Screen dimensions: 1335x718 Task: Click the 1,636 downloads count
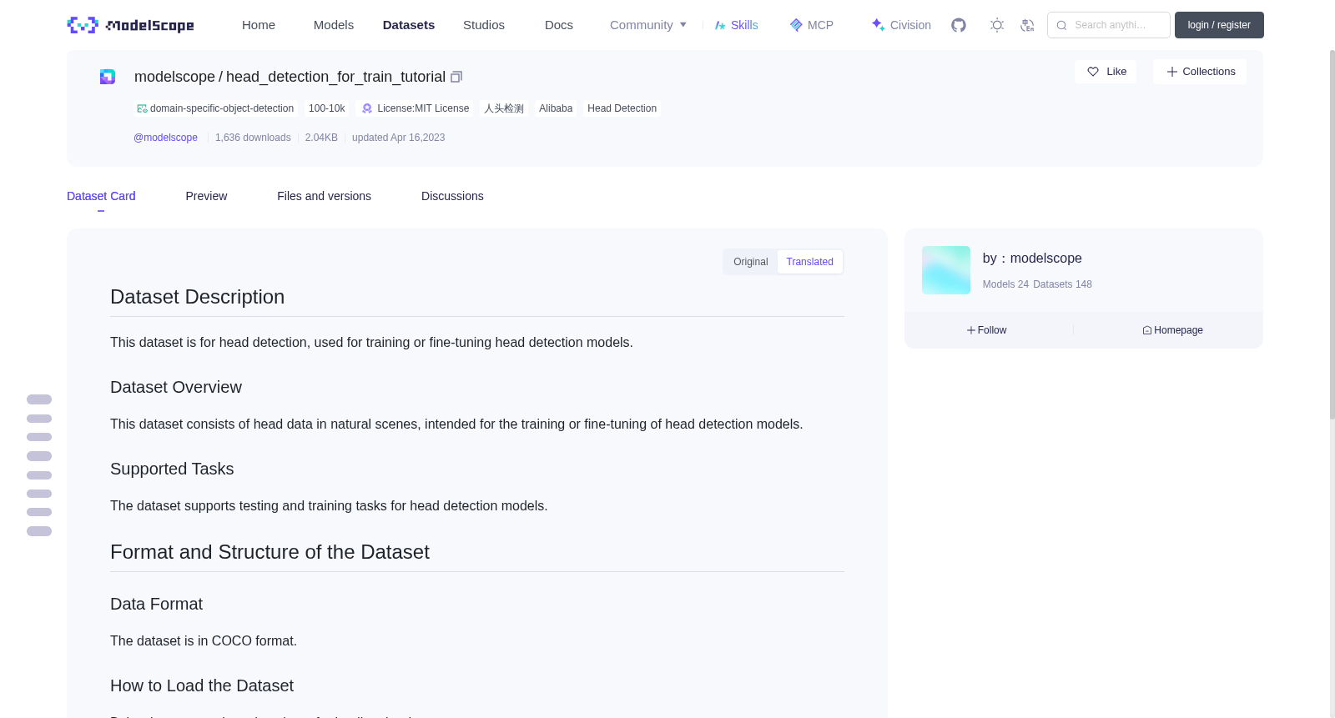(253, 138)
